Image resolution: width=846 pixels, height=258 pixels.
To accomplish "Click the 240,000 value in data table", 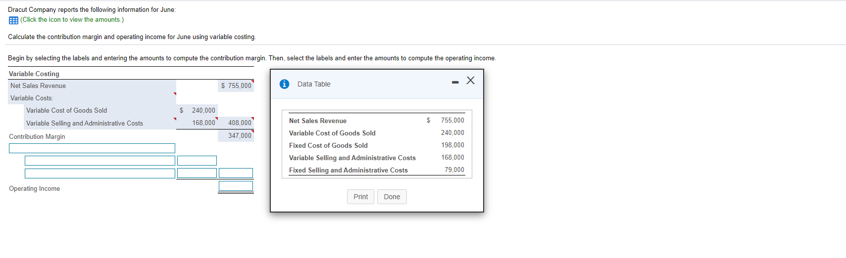I will coord(452,132).
